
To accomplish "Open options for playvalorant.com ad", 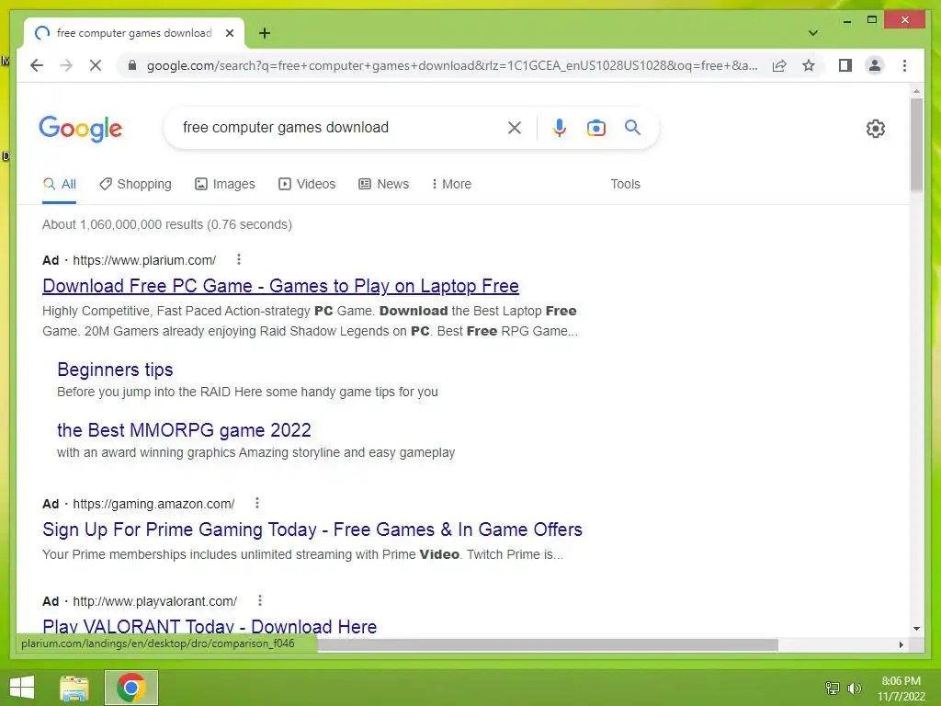I will (x=260, y=600).
